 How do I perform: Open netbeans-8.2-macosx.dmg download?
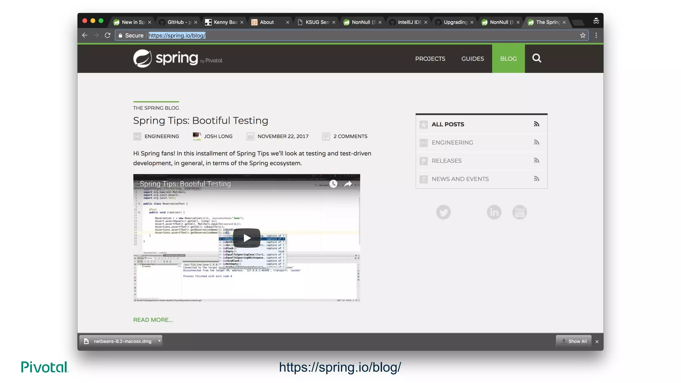pos(118,341)
